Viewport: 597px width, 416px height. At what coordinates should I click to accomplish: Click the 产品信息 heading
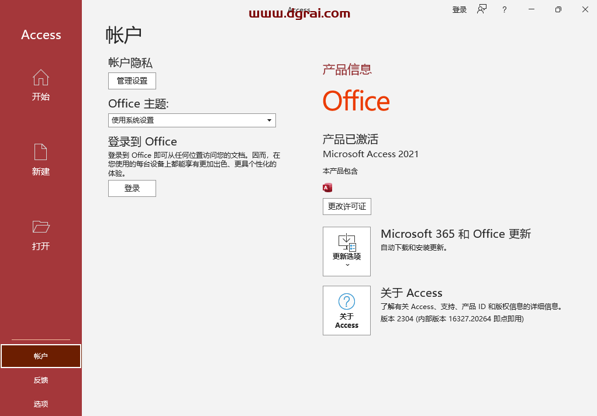click(x=347, y=70)
